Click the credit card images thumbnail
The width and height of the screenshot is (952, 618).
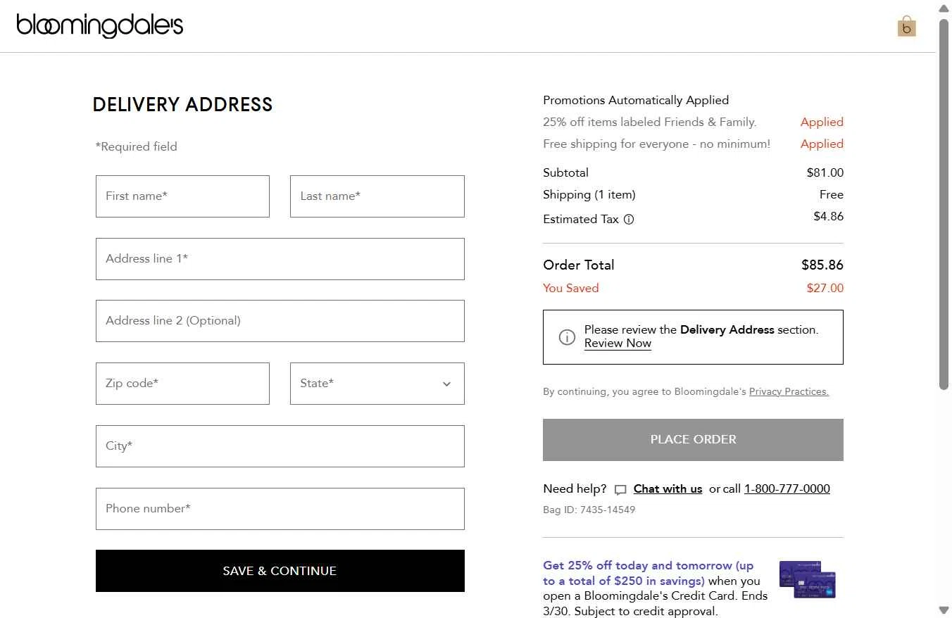coord(807,579)
